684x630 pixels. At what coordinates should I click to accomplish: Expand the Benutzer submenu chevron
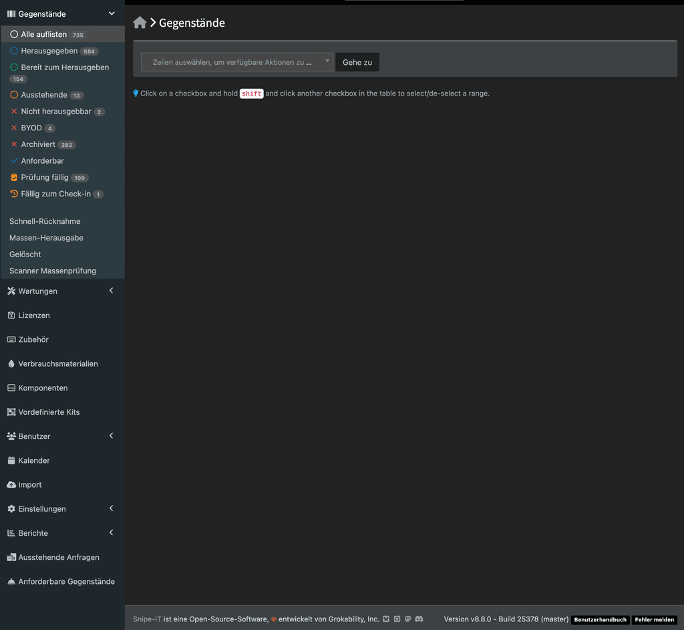coord(112,436)
